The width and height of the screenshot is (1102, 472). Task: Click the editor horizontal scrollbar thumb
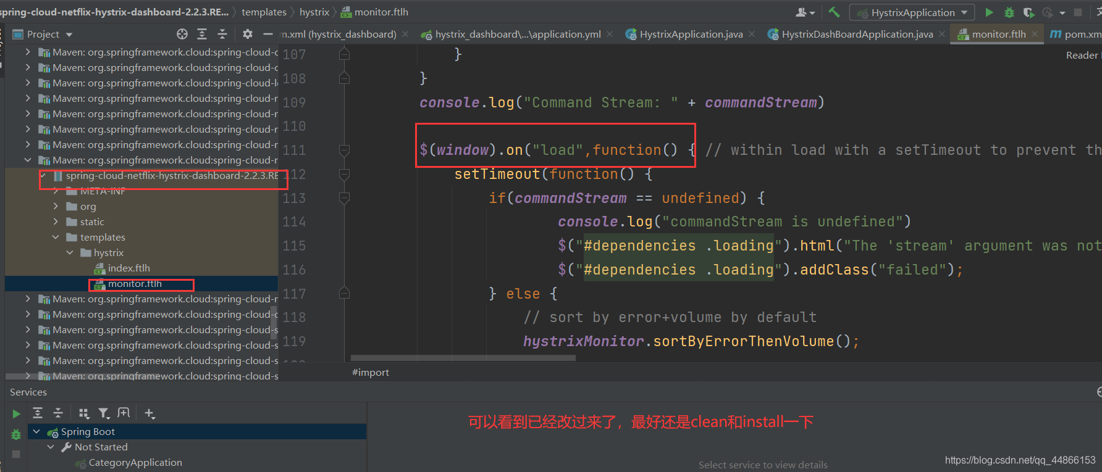[x=463, y=358]
